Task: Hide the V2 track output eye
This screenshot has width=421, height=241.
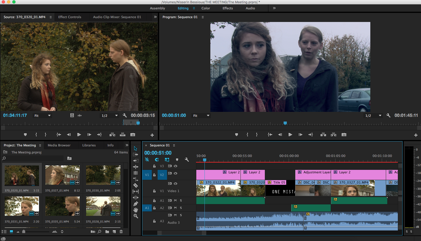Action: (x=175, y=173)
